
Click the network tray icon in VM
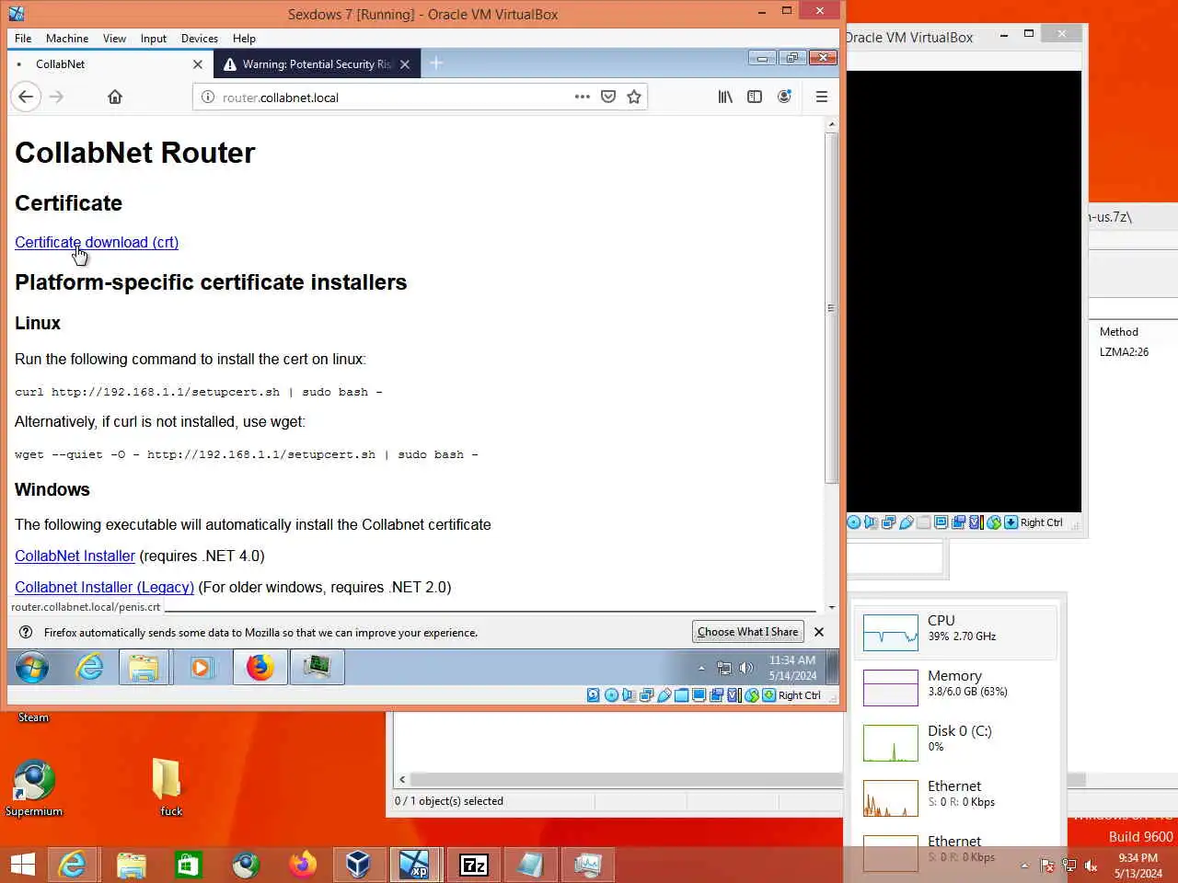(724, 669)
